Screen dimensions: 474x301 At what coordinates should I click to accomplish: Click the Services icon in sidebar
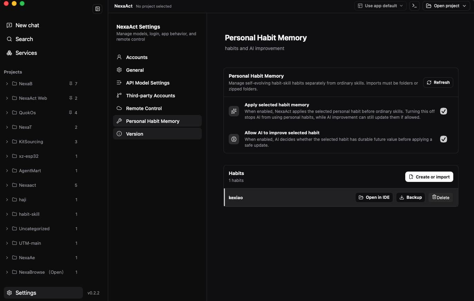(x=9, y=53)
